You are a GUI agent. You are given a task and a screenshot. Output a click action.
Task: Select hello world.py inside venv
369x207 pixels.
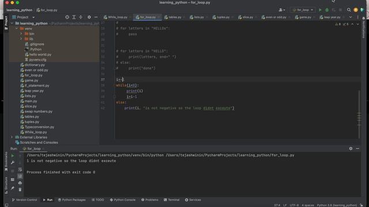click(x=40, y=55)
